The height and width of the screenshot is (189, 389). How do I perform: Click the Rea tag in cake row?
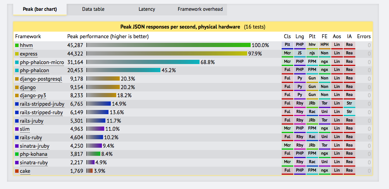point(349,171)
